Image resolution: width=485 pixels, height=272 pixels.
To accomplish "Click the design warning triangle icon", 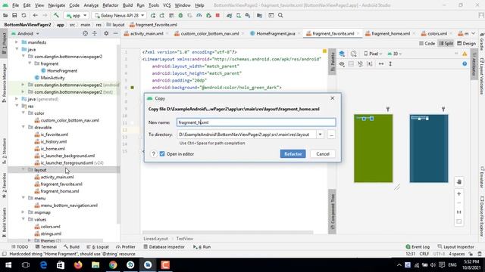I will [x=465, y=54].
